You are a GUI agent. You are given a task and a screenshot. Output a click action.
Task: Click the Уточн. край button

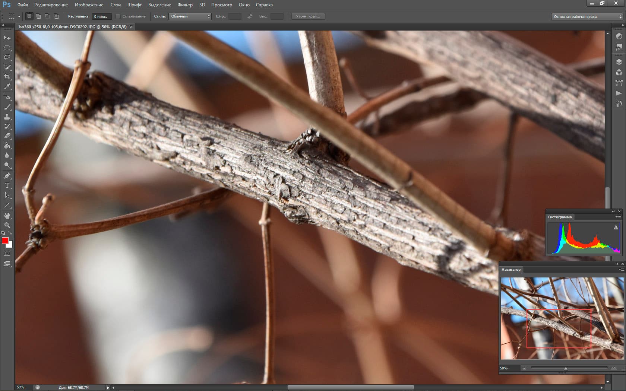click(308, 16)
